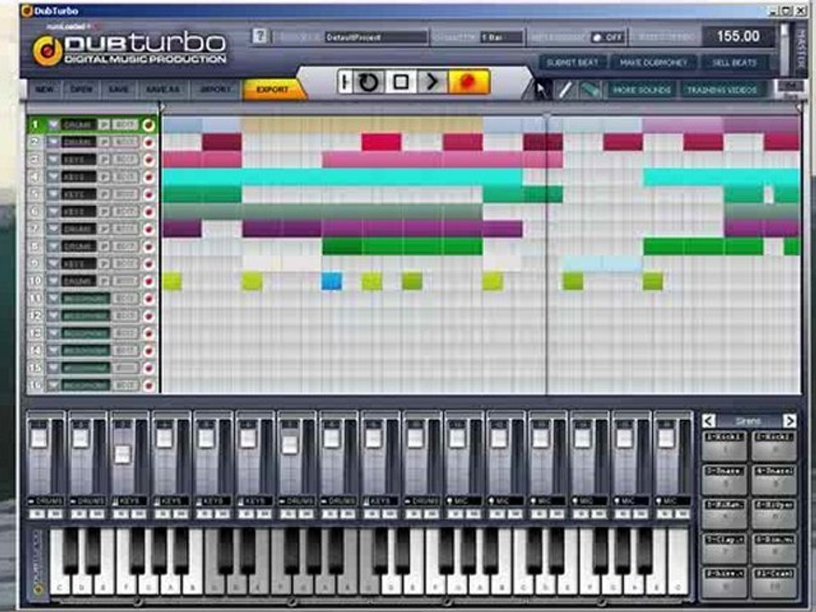Select the arrow pointer tool
This screenshot has height=612, width=816.
coord(541,90)
